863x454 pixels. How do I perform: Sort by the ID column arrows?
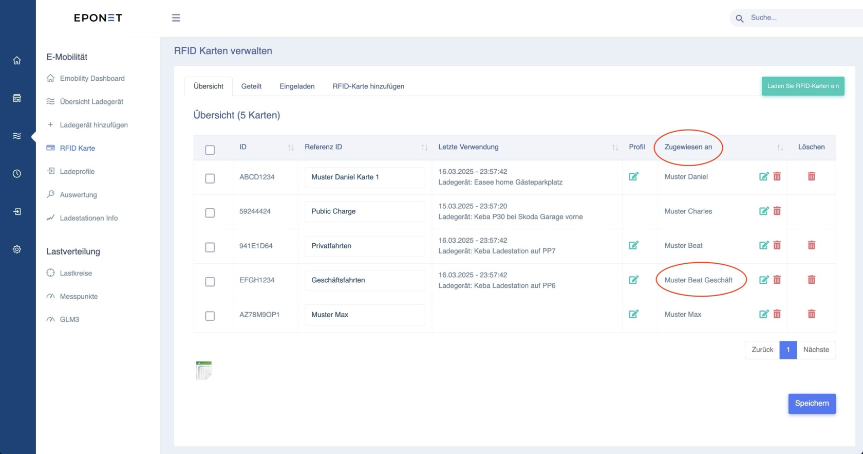pos(291,148)
